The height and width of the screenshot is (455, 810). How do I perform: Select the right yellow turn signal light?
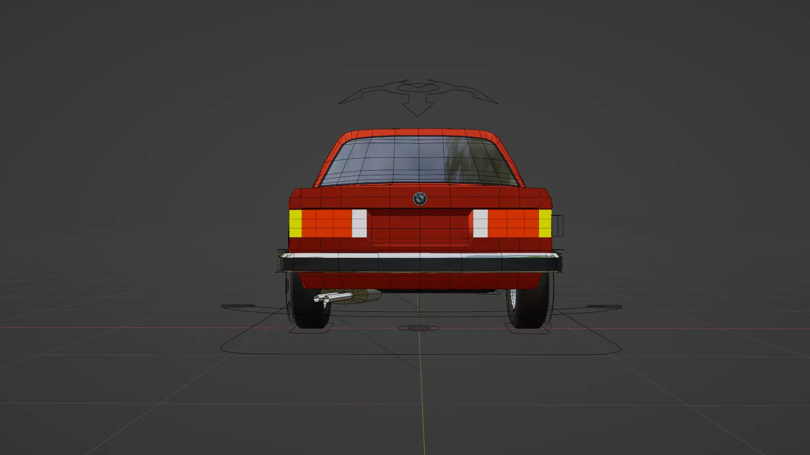tap(545, 223)
